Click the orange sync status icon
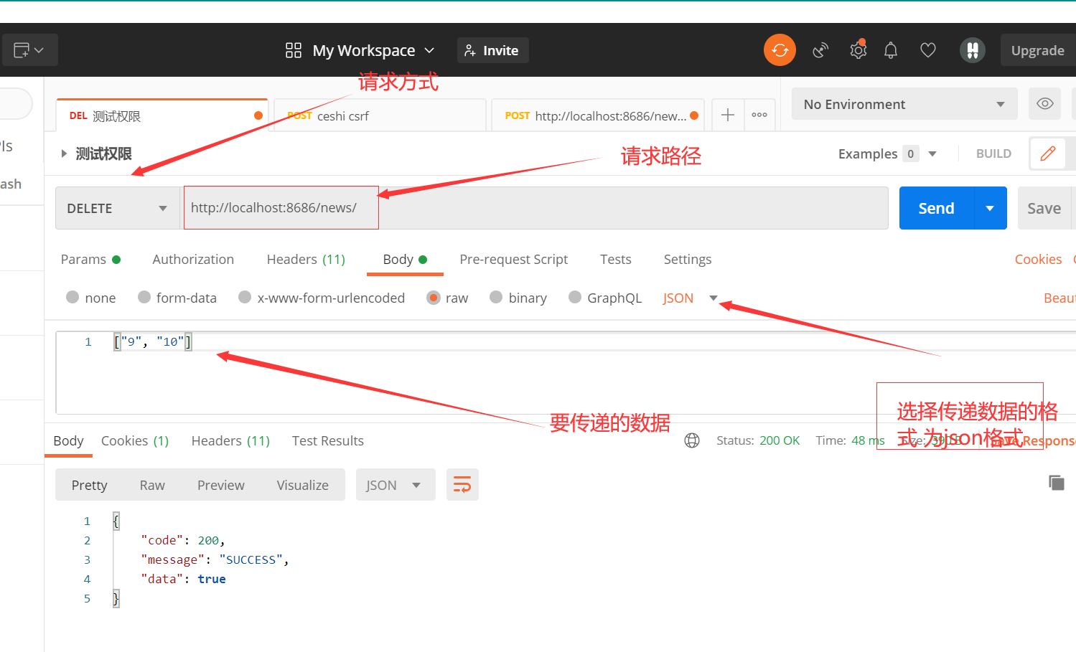Image resolution: width=1076 pixels, height=652 pixels. 780,49
